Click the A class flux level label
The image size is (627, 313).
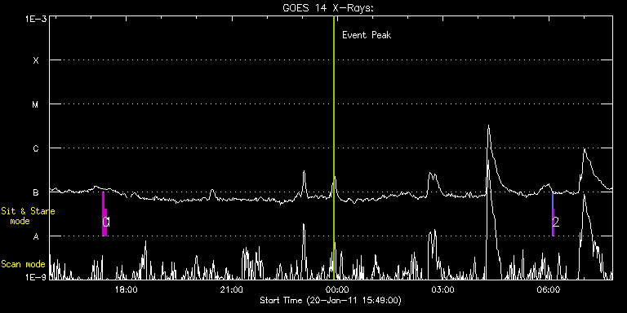tap(36, 236)
